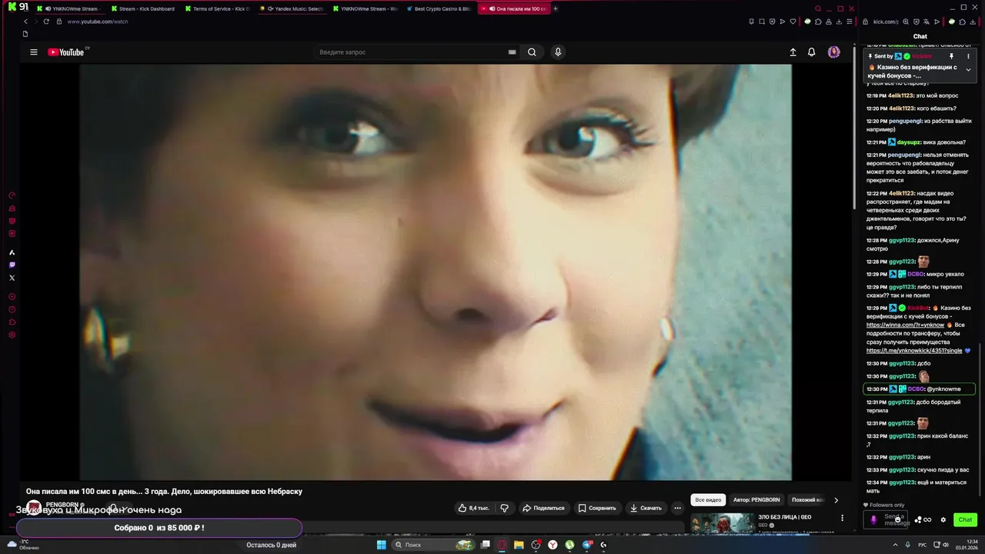This screenshot has height=554, width=985.
Task: Open options menu for 'ЗЛО БЕЗ ЛИЦА' video
Action: click(x=842, y=518)
